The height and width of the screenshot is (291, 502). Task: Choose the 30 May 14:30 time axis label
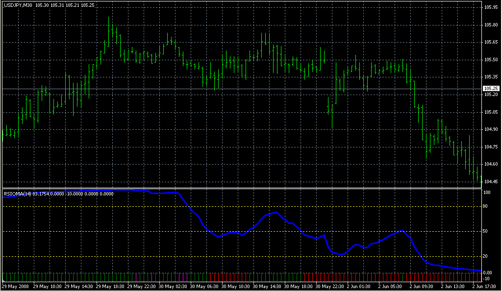pyautogui.click(x=267, y=286)
